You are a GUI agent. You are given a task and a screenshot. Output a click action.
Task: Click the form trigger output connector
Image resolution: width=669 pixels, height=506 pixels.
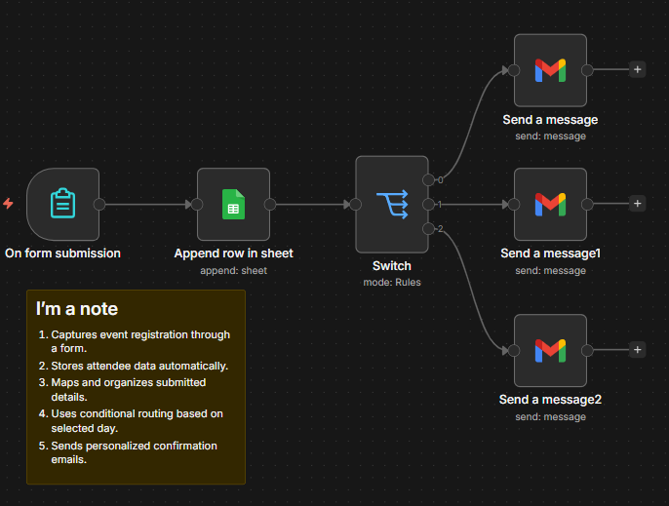pyautogui.click(x=99, y=205)
